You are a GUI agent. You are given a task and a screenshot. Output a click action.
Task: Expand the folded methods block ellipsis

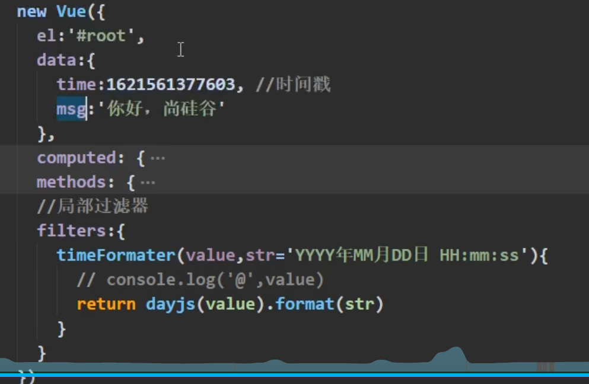coord(148,183)
